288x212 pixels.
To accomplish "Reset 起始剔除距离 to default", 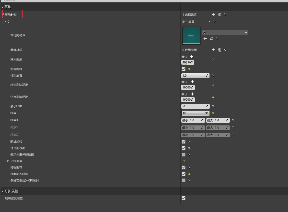I will coord(213,85).
